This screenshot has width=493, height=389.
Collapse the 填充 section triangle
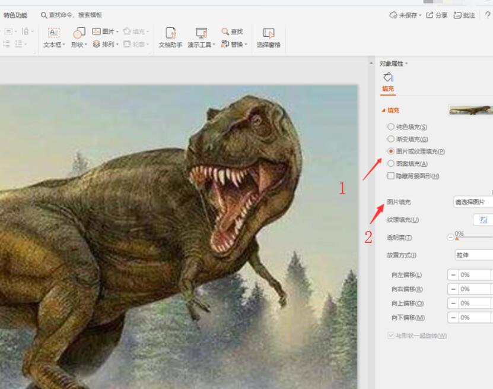coord(383,110)
